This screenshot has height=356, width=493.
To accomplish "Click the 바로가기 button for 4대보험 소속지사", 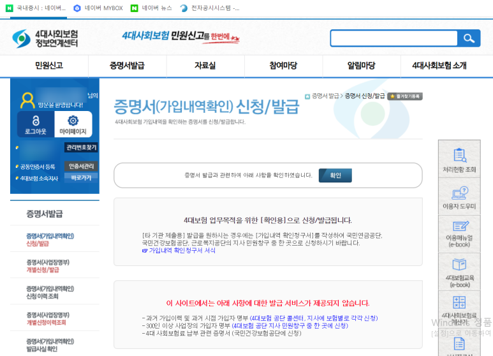I will pos(81,178).
